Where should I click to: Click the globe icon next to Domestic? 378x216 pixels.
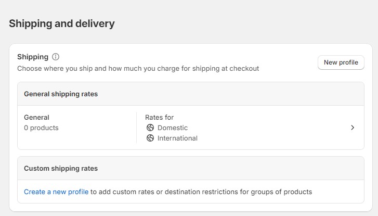click(x=150, y=128)
